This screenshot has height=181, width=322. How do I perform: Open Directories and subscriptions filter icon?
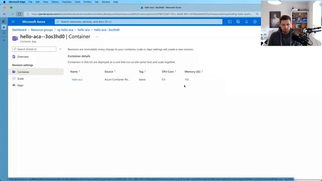point(238,22)
